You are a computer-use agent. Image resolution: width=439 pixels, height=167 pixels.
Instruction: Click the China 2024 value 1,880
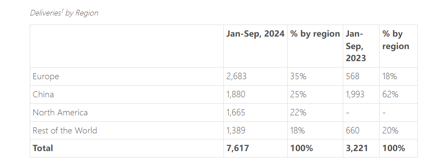(x=236, y=94)
